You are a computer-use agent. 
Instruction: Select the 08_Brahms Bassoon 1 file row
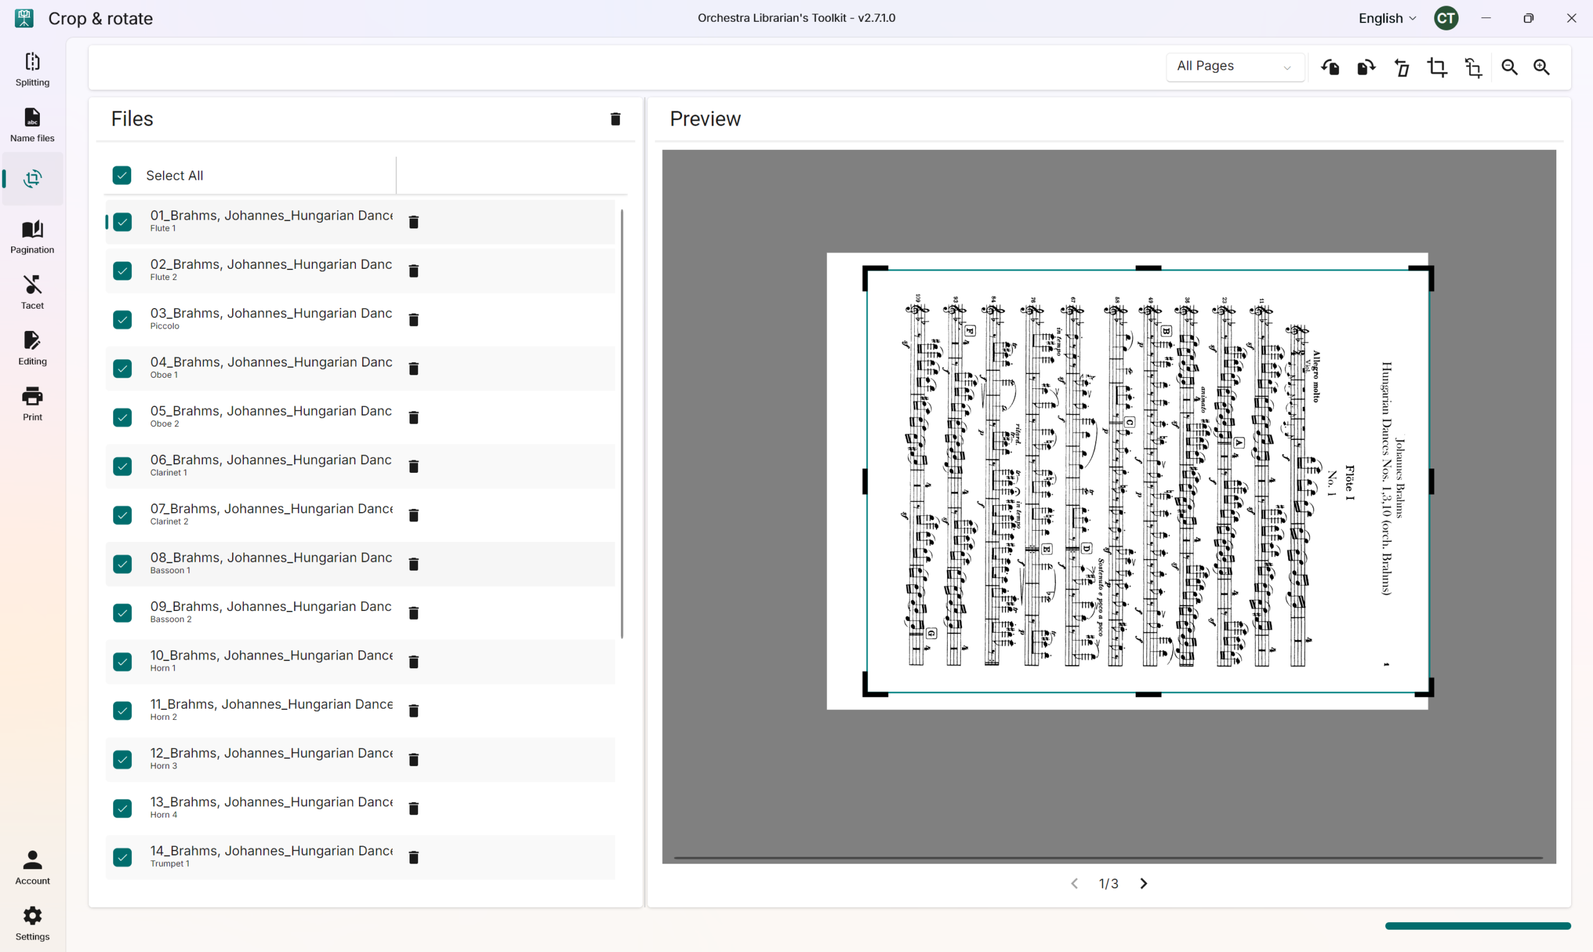tap(360, 564)
